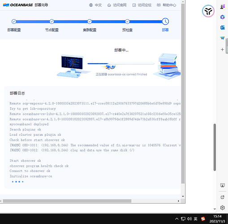Select the 预检查 step circle

pyautogui.click(x=127, y=22)
